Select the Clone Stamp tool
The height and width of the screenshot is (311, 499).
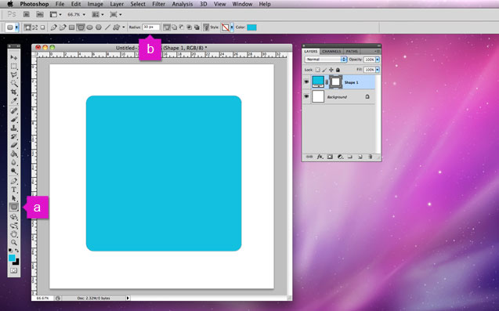pyautogui.click(x=13, y=128)
